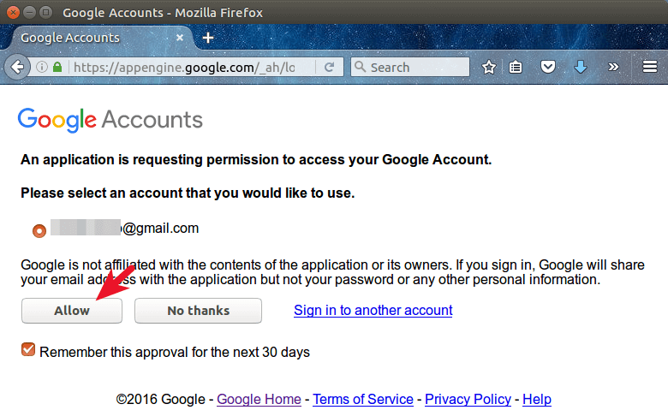This screenshot has width=668, height=416.
Task: Open the site information icon
Action: click(x=41, y=67)
